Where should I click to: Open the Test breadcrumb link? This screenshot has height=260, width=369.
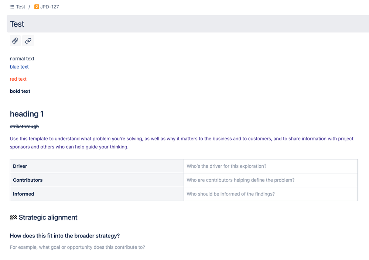coord(20,7)
